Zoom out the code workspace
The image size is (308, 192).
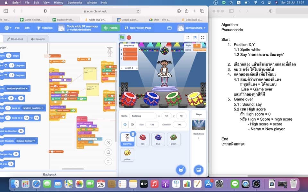108,152
